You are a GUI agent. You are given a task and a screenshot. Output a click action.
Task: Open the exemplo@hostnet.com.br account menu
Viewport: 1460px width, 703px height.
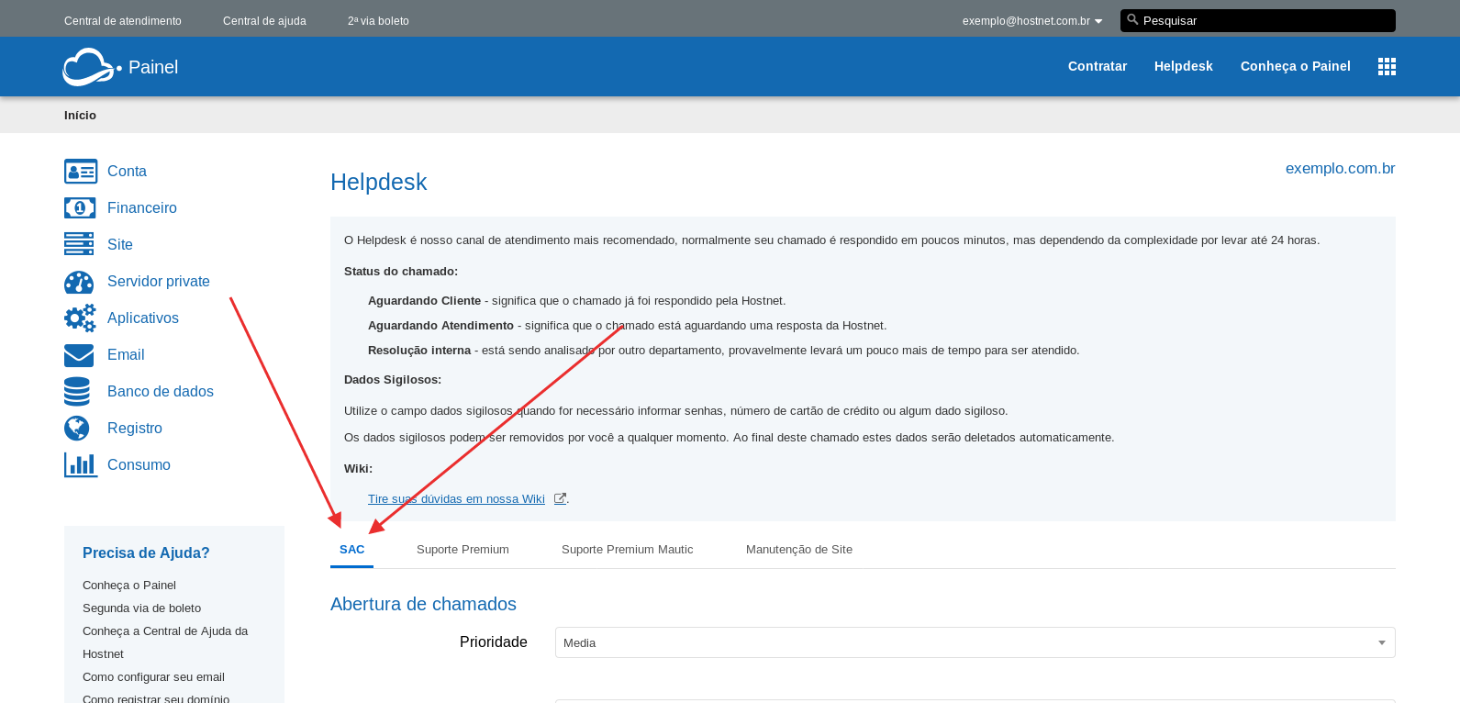pyautogui.click(x=1031, y=21)
